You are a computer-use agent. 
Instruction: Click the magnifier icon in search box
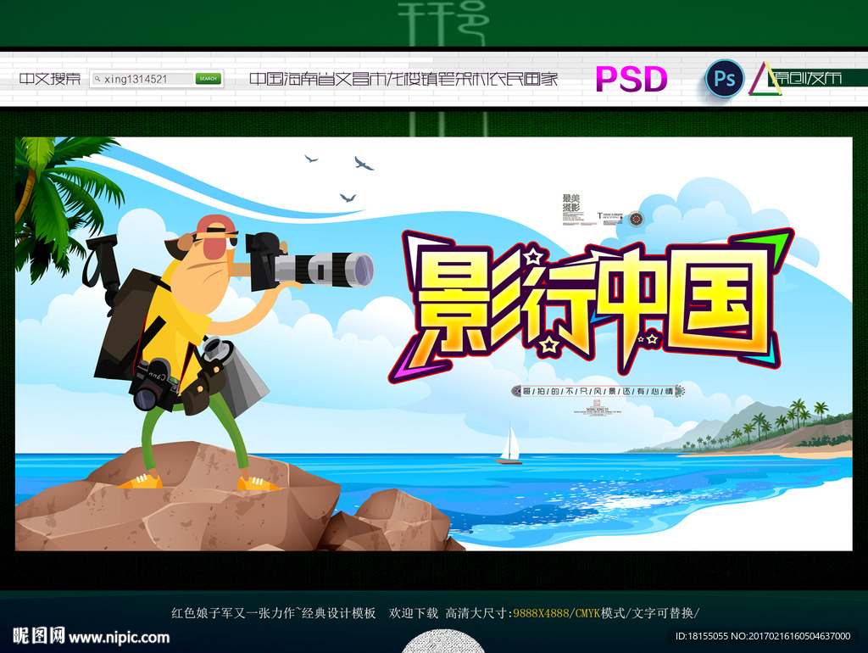coord(97,79)
